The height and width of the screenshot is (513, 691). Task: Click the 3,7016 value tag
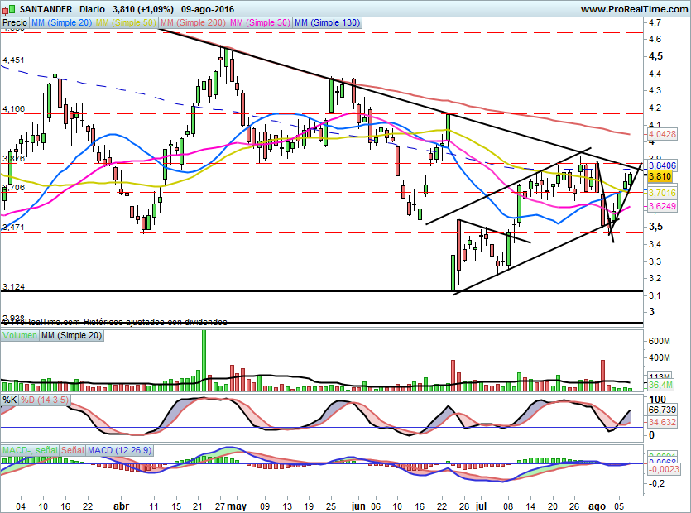pyautogui.click(x=662, y=193)
